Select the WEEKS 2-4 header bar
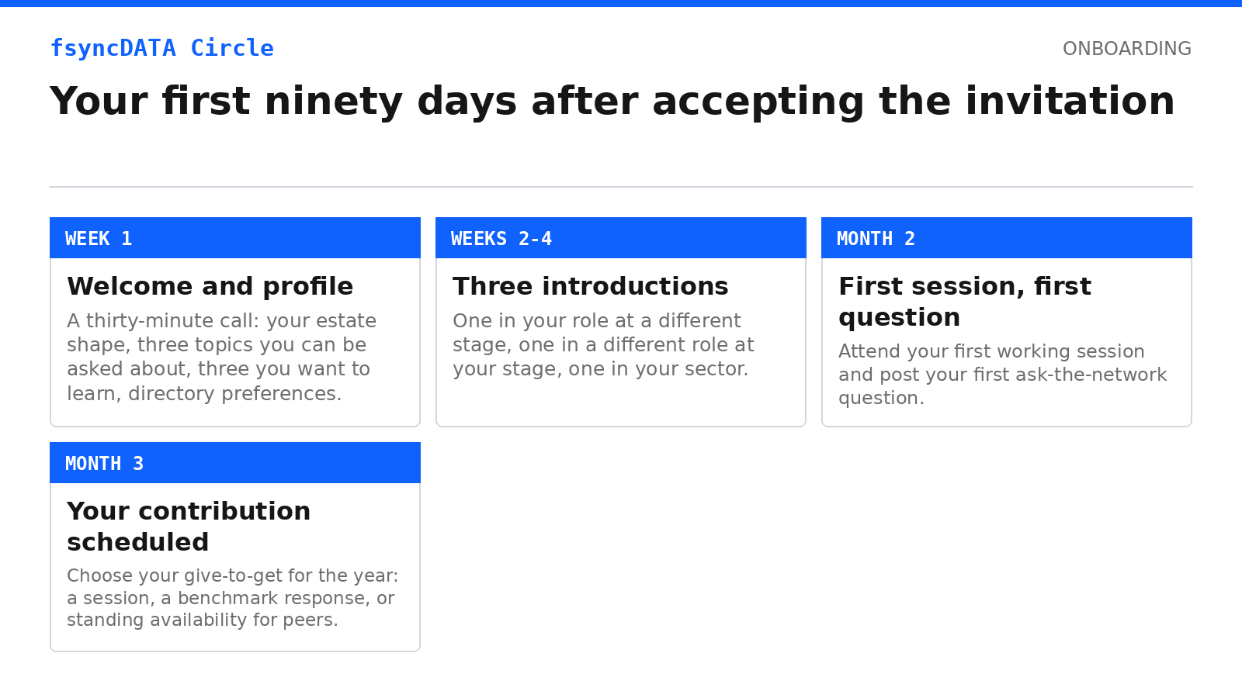This screenshot has height=698, width=1242. coord(621,238)
